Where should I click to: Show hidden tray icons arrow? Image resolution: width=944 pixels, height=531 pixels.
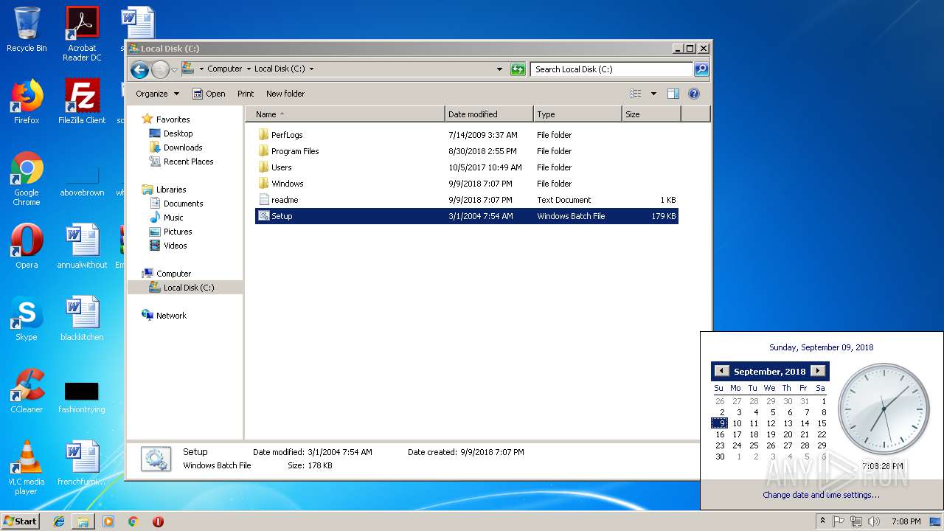[822, 521]
